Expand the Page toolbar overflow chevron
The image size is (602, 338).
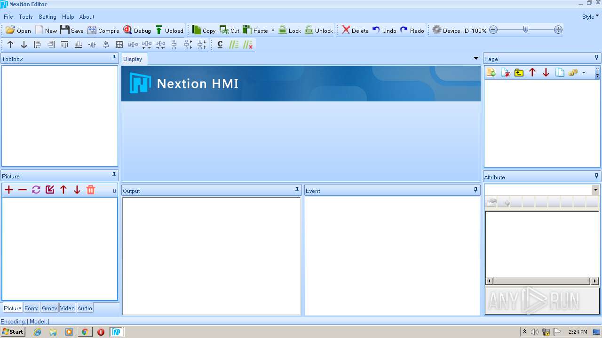[597, 73]
